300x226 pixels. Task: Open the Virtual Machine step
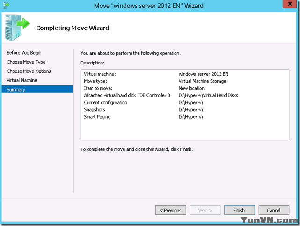pyautogui.click(x=22, y=80)
